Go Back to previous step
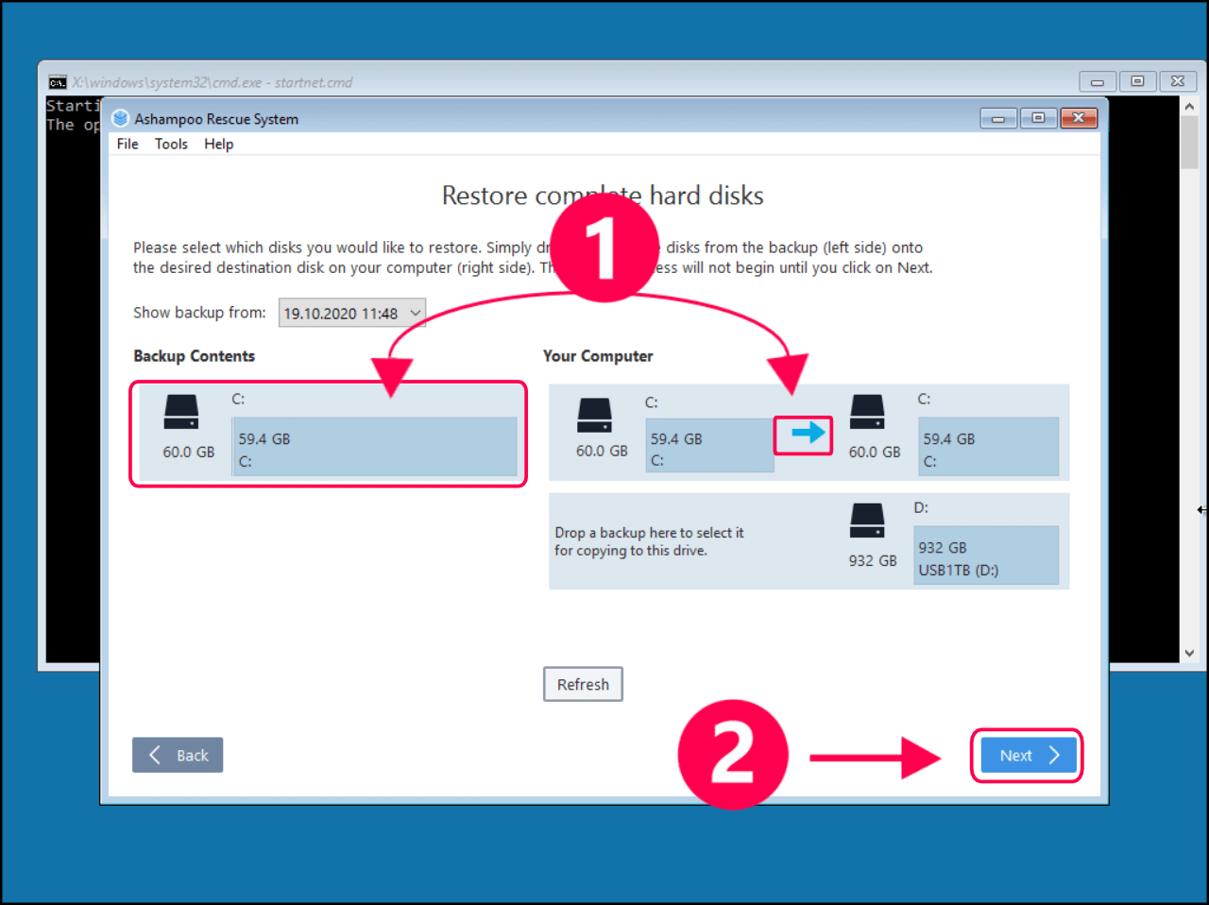The image size is (1209, 905). [178, 755]
